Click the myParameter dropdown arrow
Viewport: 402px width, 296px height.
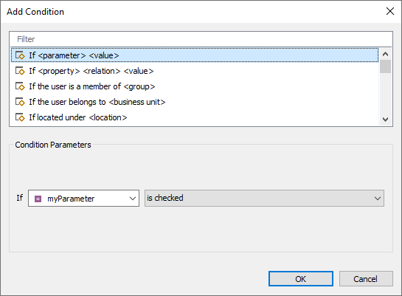tap(133, 199)
